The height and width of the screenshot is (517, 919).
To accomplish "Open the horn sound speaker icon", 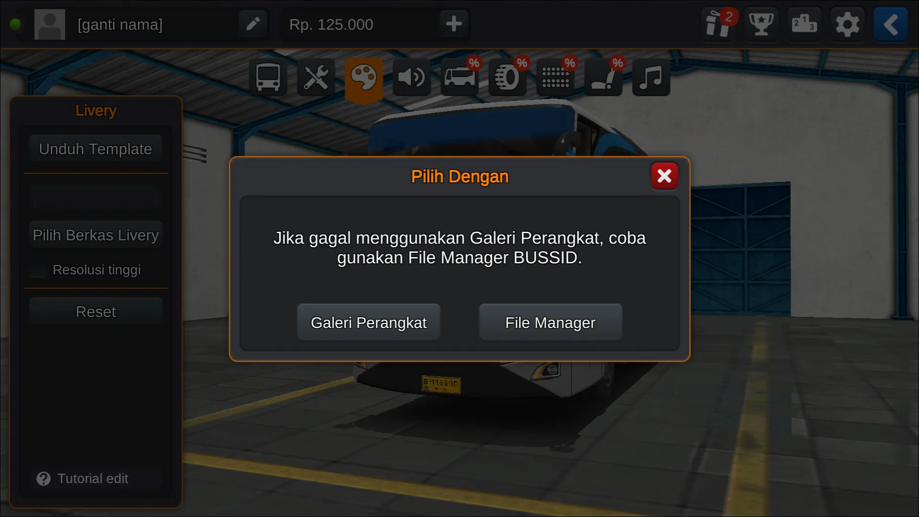I will (x=412, y=77).
